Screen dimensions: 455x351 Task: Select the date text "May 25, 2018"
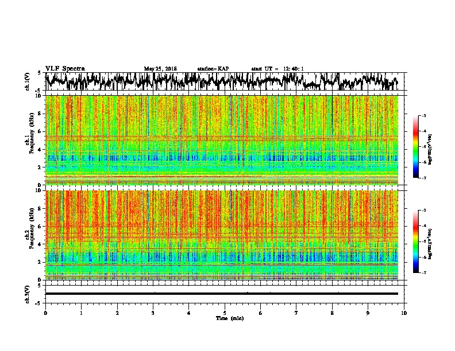tap(160, 69)
